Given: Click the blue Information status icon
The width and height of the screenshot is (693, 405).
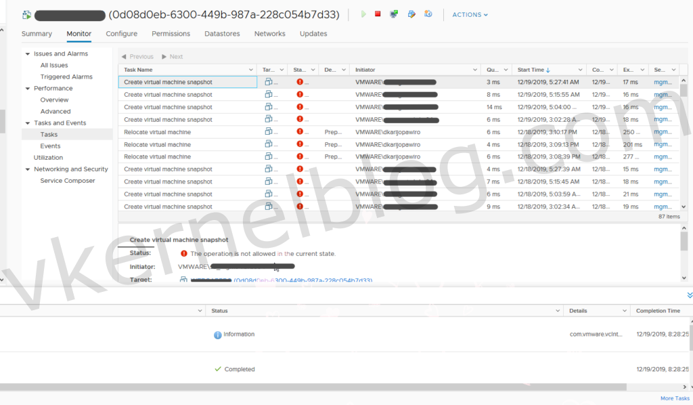Looking at the screenshot, I should coord(218,335).
